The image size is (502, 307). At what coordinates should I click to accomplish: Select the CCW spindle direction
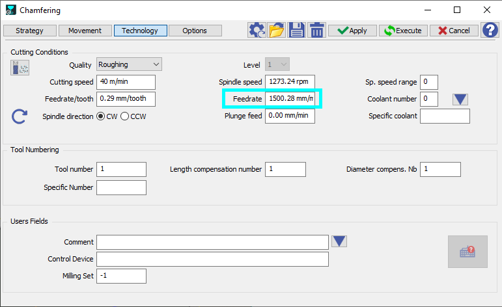pos(125,116)
